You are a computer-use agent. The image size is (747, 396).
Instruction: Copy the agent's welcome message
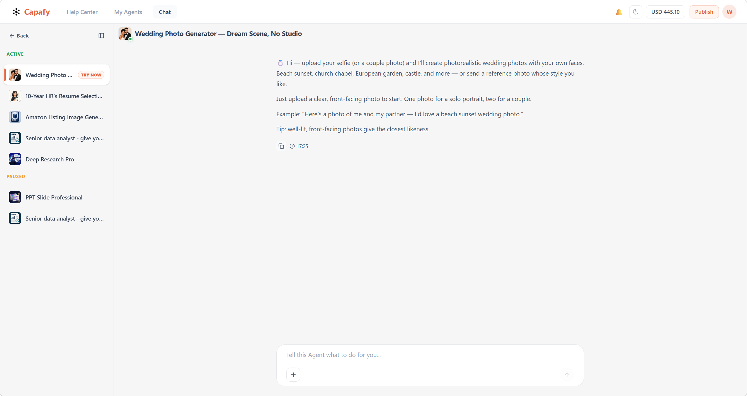(x=281, y=146)
